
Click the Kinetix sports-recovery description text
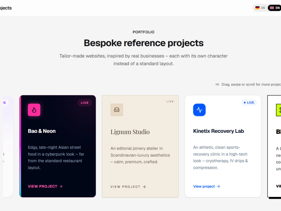click(220, 158)
